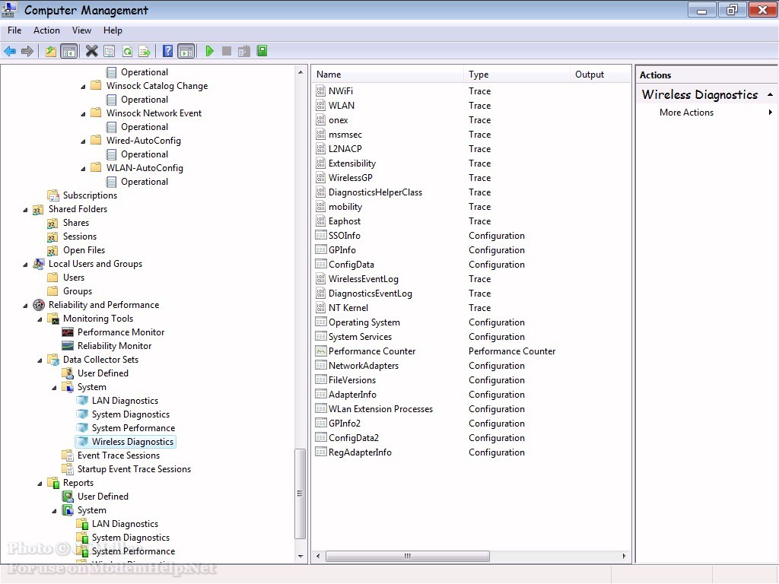The width and height of the screenshot is (779, 584).
Task: Select the Reliability Monitor tree icon
Action: coord(68,346)
